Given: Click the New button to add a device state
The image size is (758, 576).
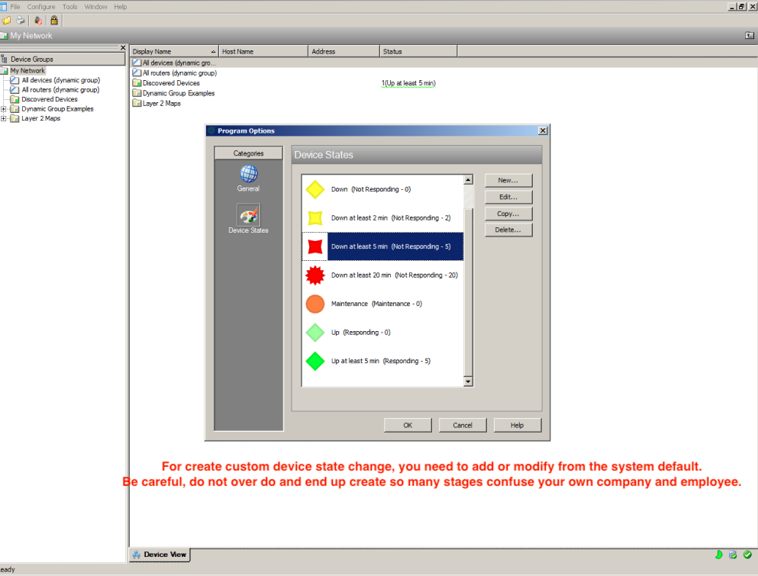Looking at the screenshot, I should coord(508,180).
